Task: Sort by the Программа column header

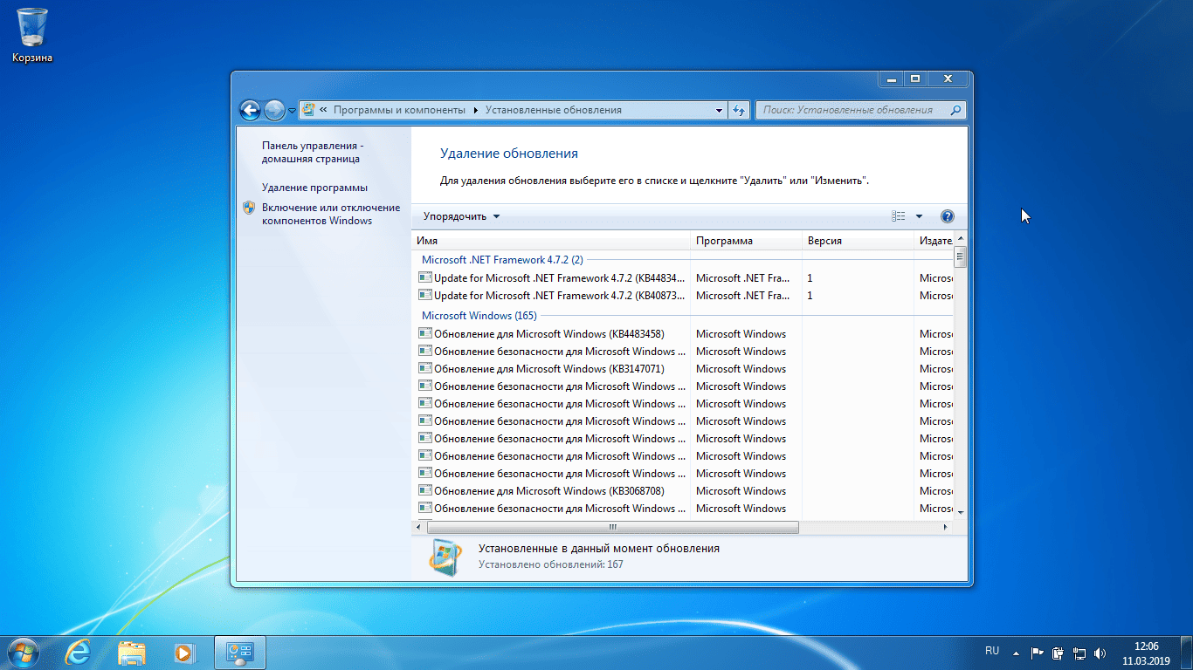Action: click(x=746, y=241)
